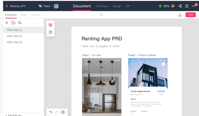Image resolution: width=199 pixels, height=116 pixels.
Task: Zoom in with the orange plus button
Action: coord(173,6)
